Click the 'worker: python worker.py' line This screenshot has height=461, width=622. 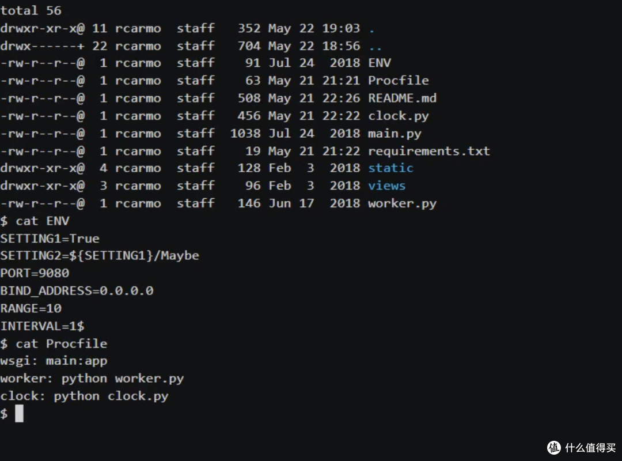92,379
